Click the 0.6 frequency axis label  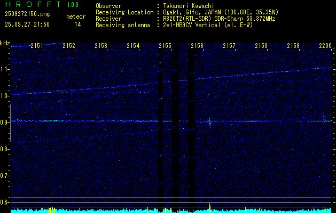[5, 202]
